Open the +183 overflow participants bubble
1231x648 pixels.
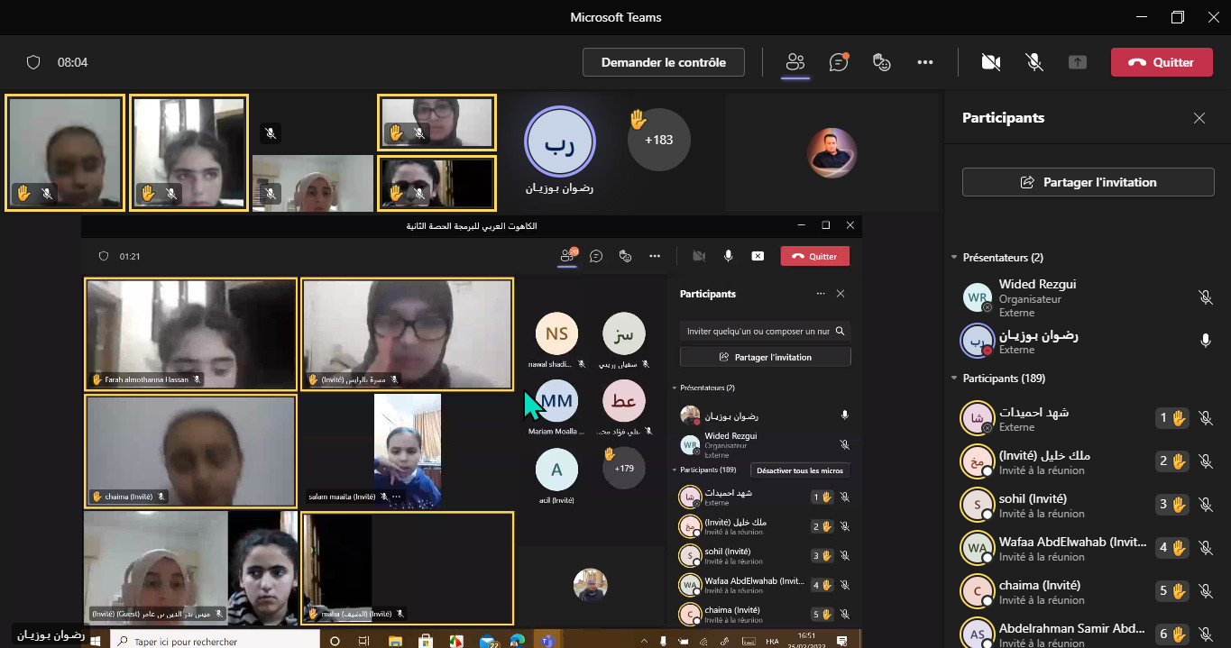click(x=658, y=139)
